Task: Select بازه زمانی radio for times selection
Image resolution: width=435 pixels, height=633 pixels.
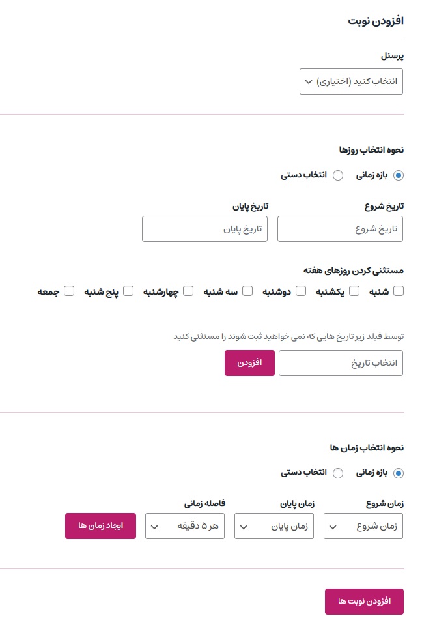Action: coord(399,473)
